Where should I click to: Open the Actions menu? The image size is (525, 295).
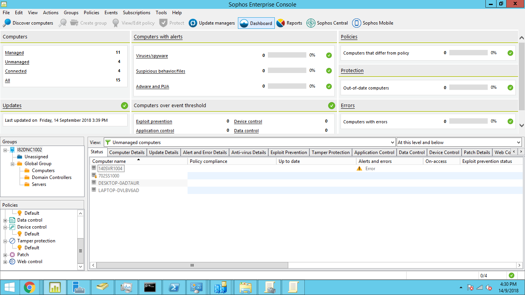[51, 13]
